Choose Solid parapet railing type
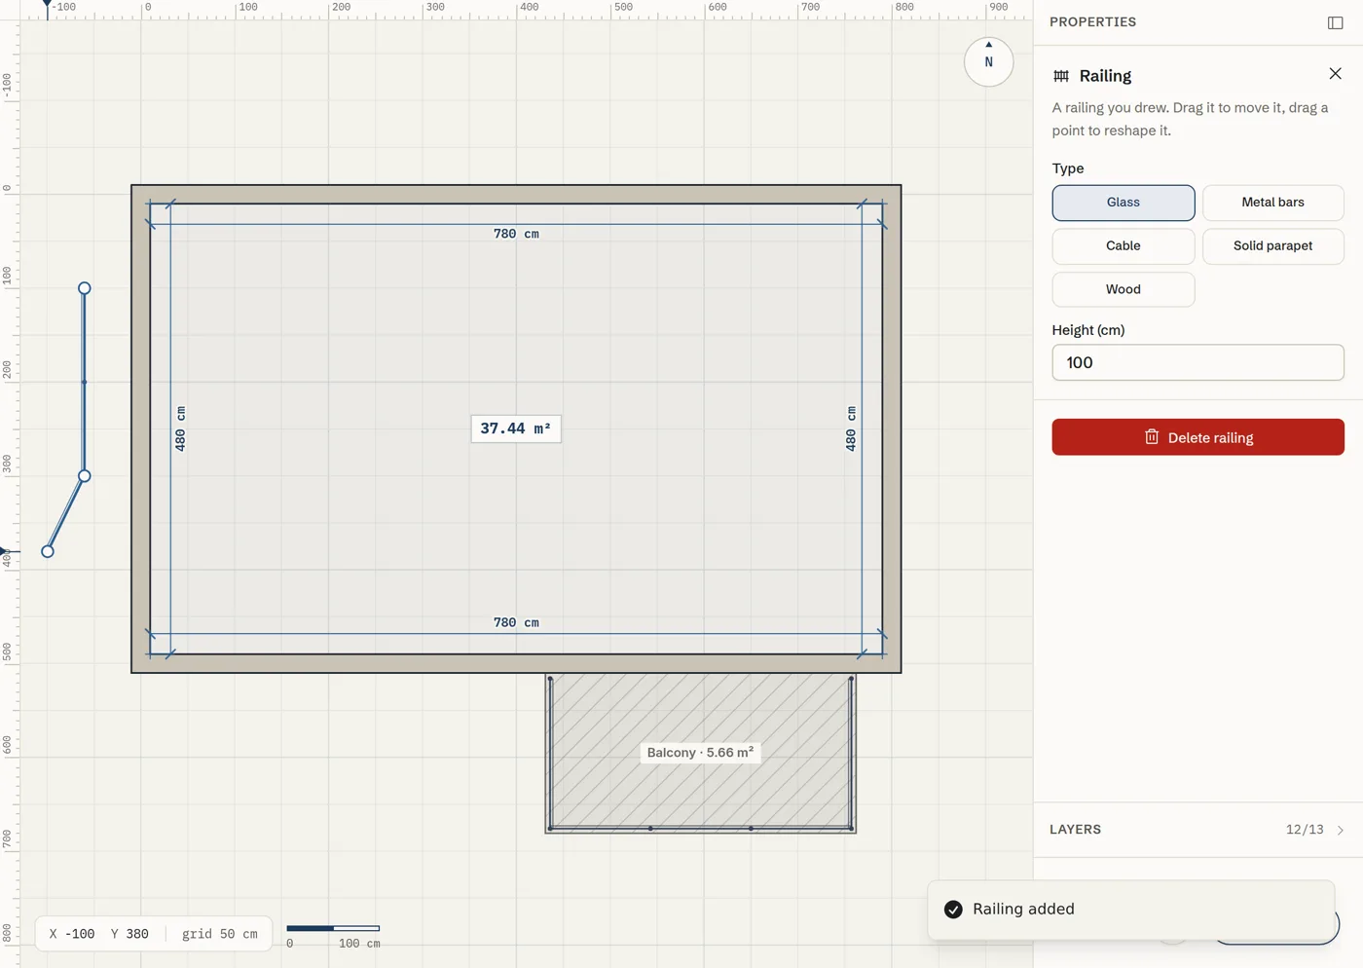 (x=1272, y=246)
